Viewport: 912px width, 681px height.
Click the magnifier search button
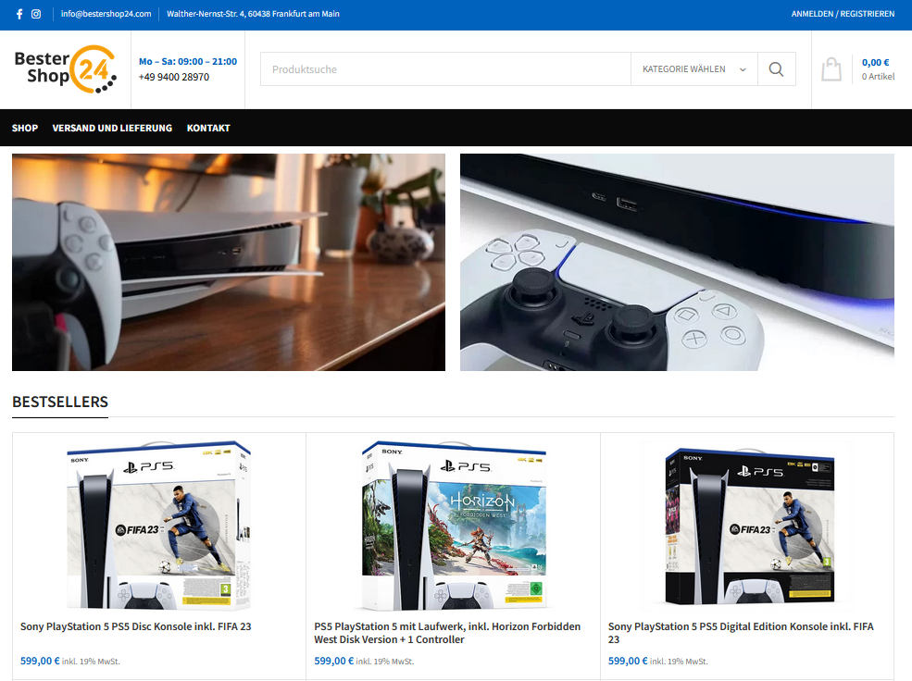click(777, 69)
